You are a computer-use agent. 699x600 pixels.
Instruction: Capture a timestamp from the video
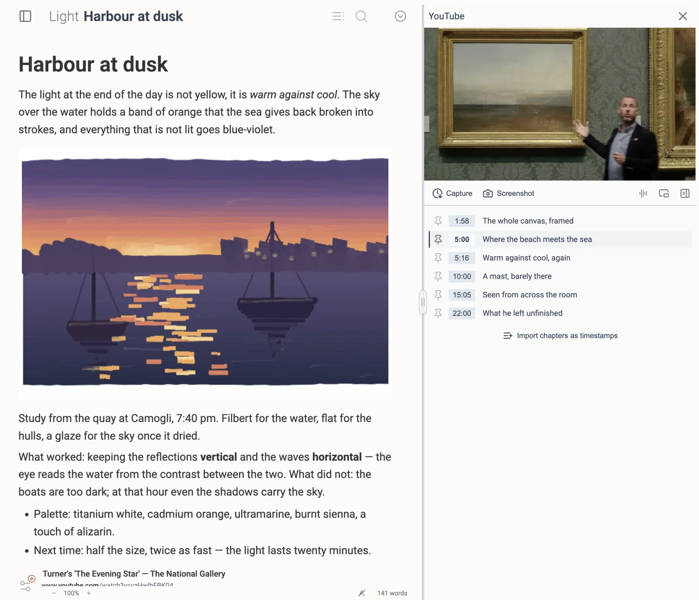[x=452, y=193]
